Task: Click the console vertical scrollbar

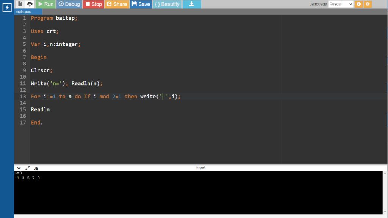Action: click(385, 192)
